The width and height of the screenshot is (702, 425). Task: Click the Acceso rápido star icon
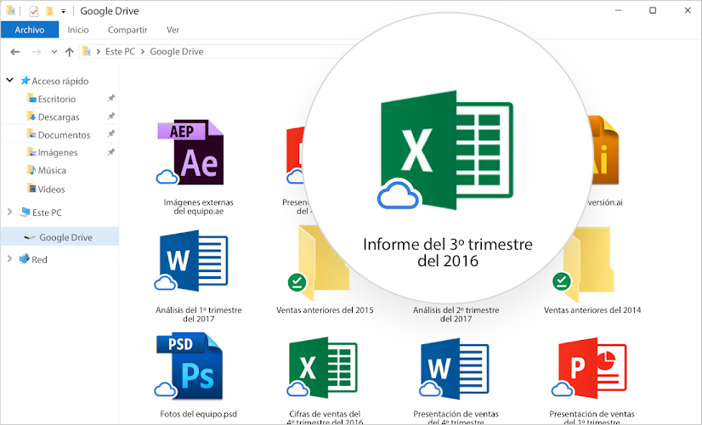point(25,81)
